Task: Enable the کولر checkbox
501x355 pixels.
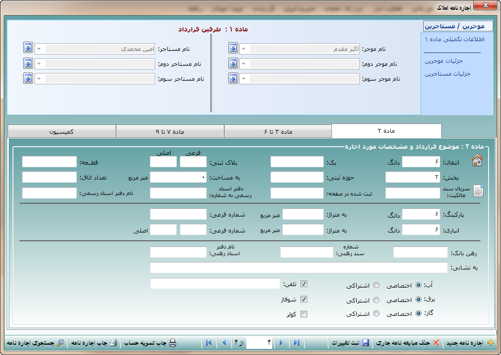Action: pos(304,314)
